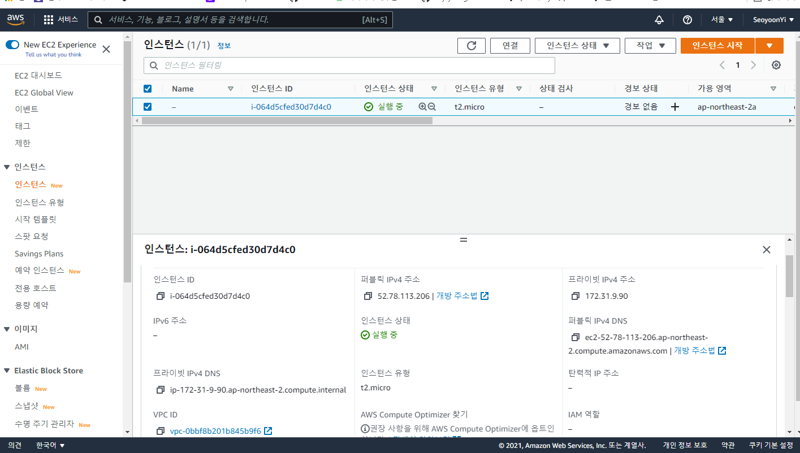Close the New EC2 Experience banner
This screenshot has width=800, height=453.
[106, 49]
